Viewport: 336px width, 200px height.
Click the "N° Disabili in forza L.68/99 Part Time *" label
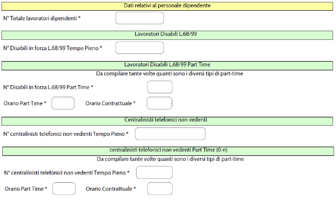pyautogui.click(x=48, y=87)
